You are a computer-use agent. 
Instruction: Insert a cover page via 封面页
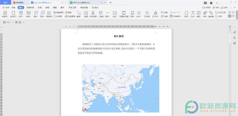[x=5, y=14]
